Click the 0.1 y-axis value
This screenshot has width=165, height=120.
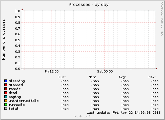point(18,63)
